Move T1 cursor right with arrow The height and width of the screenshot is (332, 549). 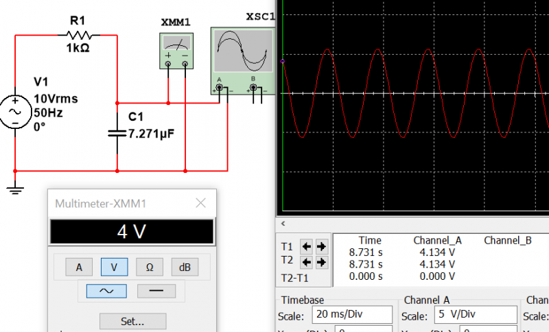[x=320, y=246]
